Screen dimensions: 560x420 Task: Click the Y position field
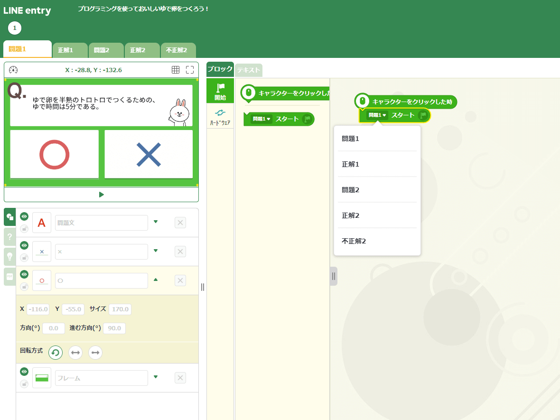pos(73,309)
